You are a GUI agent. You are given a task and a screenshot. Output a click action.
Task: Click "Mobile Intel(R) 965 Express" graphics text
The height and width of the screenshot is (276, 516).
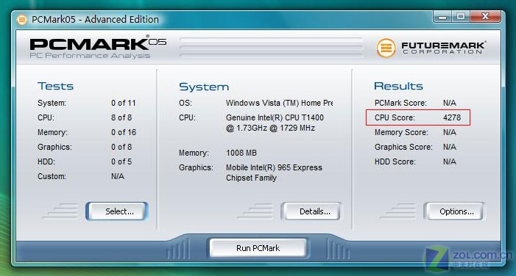click(x=274, y=167)
